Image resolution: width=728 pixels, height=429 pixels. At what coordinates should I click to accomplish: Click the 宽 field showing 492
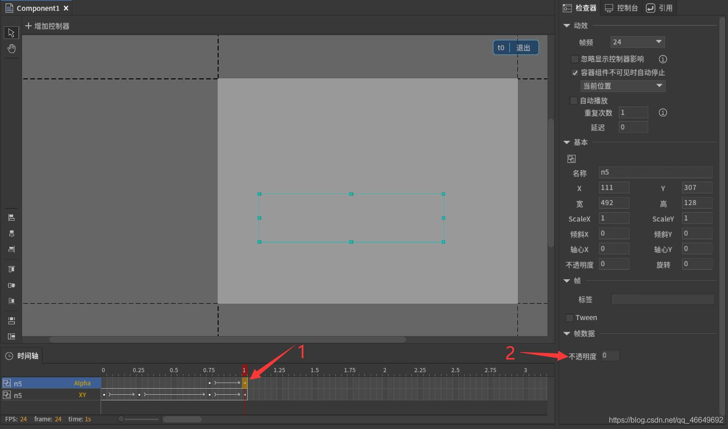[x=614, y=203]
